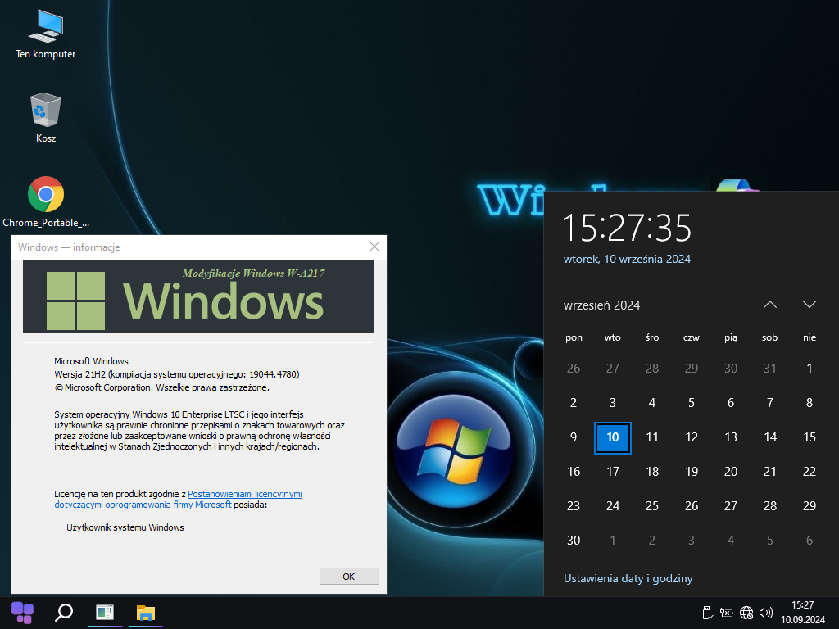Open Ustawienia daty i godziny link
This screenshot has height=629, width=839.
(628, 578)
